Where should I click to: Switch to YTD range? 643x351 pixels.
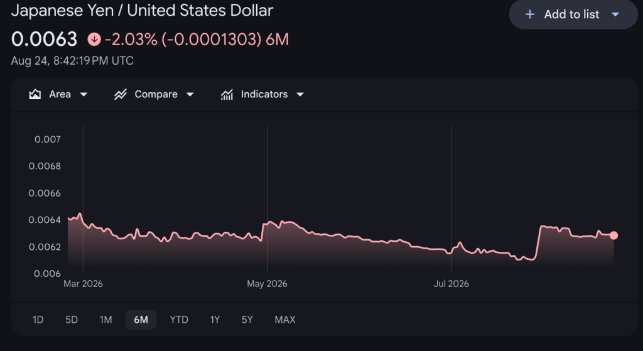pos(179,320)
